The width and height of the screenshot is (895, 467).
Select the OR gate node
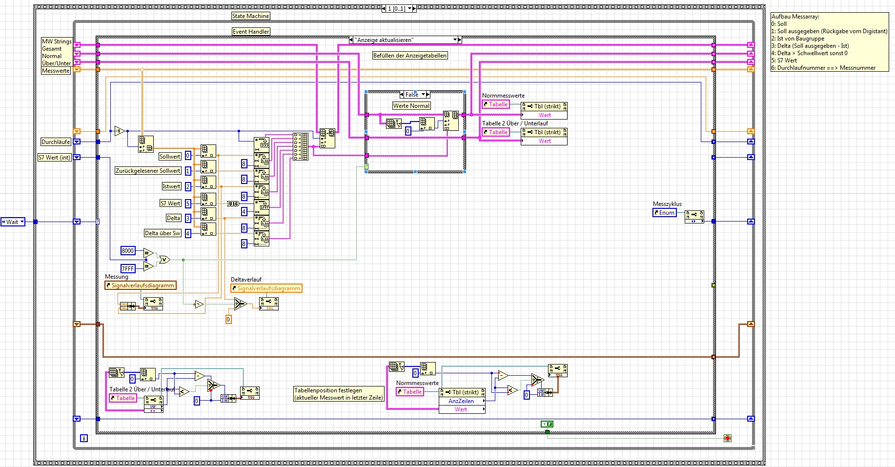tap(164, 260)
